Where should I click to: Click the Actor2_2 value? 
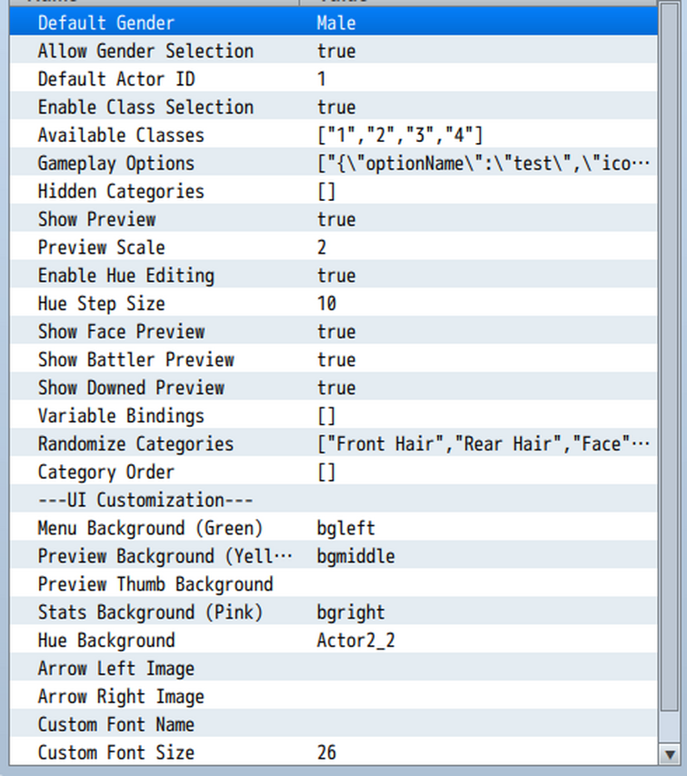[356, 640]
